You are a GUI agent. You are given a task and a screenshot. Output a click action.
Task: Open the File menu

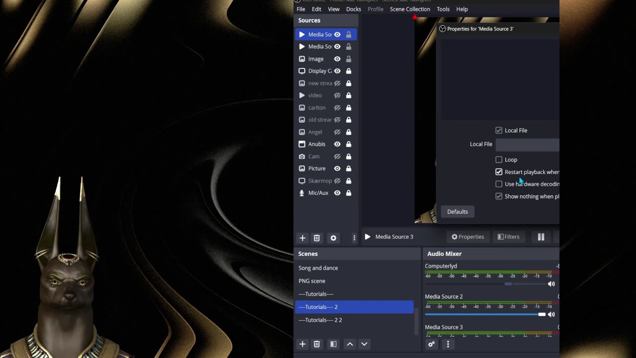click(x=301, y=9)
